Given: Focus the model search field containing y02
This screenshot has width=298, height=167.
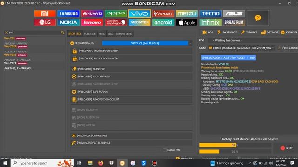Looking at the screenshot, I should 34,32.
